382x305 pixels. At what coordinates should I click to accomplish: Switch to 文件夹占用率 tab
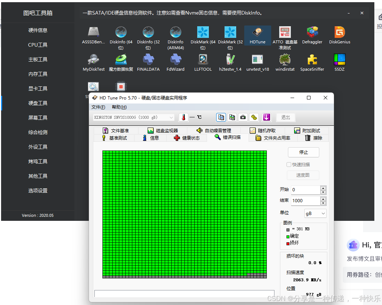[273, 138]
